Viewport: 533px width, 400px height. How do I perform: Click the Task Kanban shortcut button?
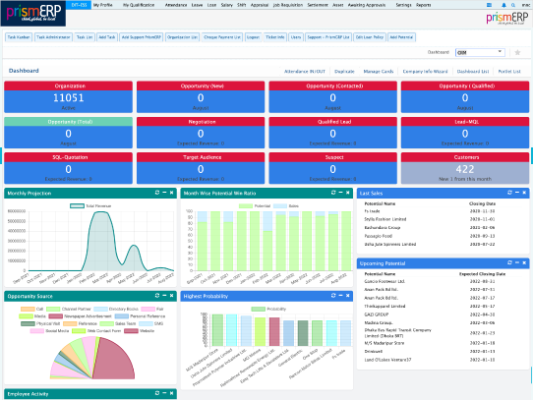pyautogui.click(x=19, y=37)
